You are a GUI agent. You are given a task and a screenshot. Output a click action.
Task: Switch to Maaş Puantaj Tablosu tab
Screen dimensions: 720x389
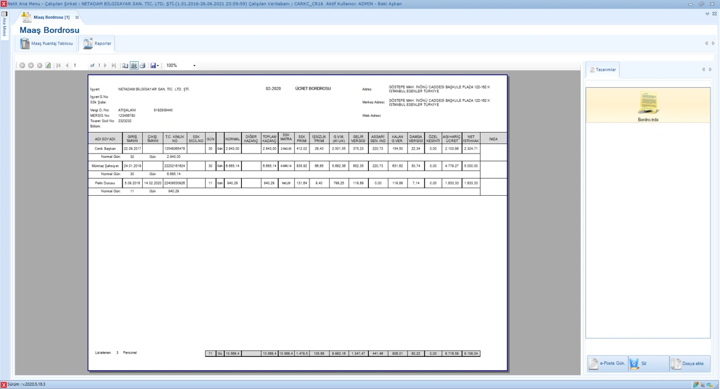click(47, 44)
